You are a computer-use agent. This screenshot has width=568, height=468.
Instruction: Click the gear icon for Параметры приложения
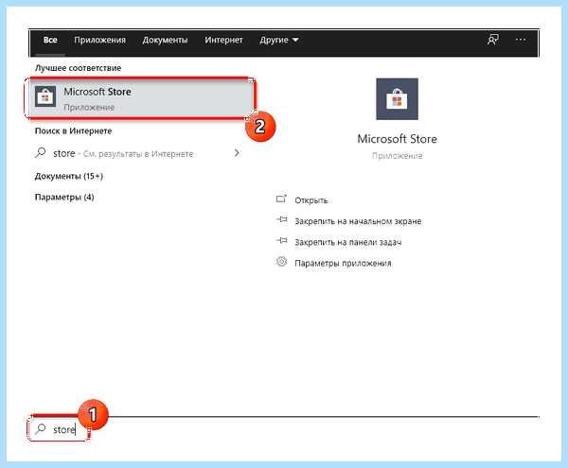[x=281, y=262]
